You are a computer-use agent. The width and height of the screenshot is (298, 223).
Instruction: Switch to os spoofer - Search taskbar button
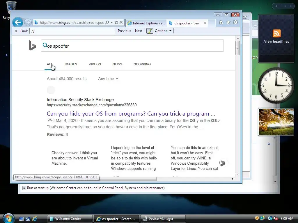(116, 219)
